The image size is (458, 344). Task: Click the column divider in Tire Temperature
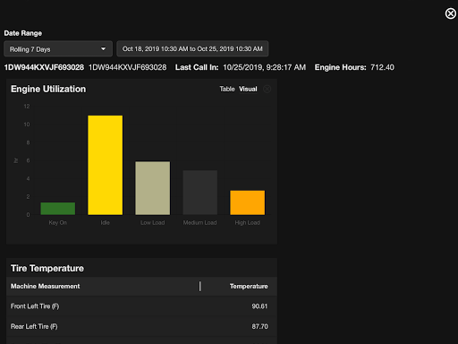click(200, 287)
